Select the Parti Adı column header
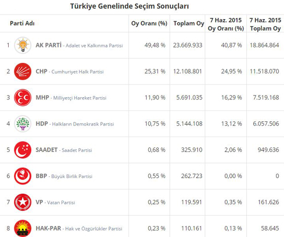Image resolution: width=284 pixels, height=237 pixels. click(x=22, y=23)
